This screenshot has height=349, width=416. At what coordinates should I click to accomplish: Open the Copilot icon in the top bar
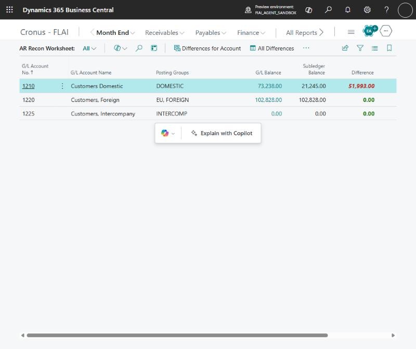pyautogui.click(x=308, y=10)
